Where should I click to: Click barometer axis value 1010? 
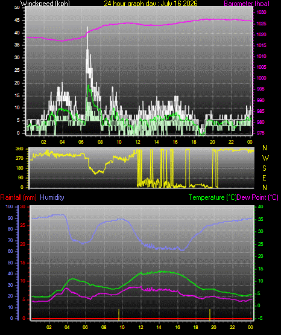(x=261, y=56)
